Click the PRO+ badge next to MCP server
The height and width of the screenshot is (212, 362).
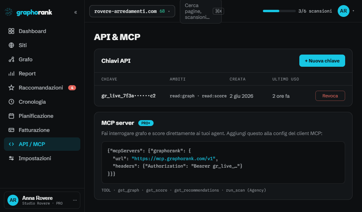tap(146, 123)
